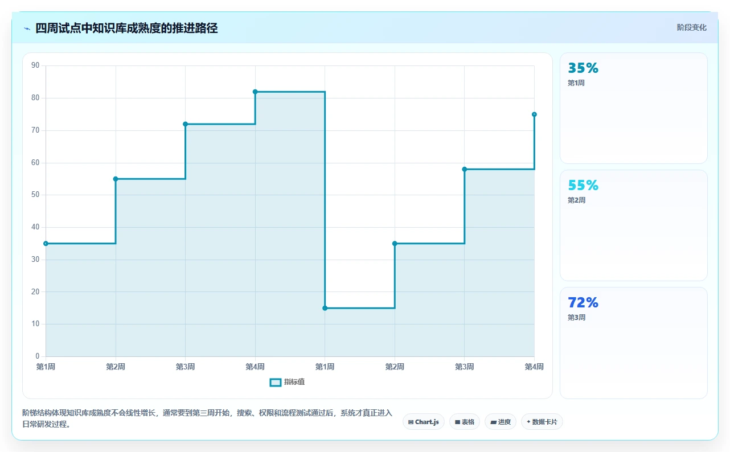The image size is (730, 452).
Task: Click the lightning icon beside the title
Action: pos(27,28)
